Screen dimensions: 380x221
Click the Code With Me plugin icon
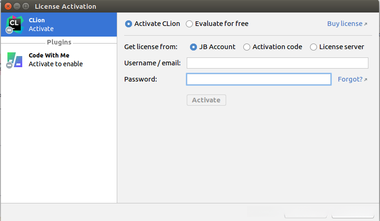click(14, 60)
